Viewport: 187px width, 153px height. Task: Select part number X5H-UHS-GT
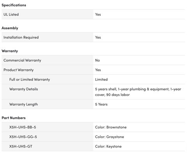point(21,146)
